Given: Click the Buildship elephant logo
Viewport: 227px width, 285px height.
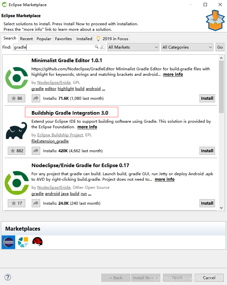Looking at the screenshot, I should (17, 131).
